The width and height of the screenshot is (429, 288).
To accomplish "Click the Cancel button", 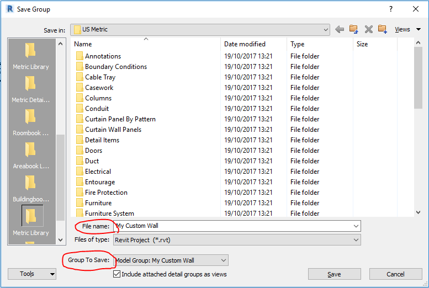I will (x=395, y=274).
